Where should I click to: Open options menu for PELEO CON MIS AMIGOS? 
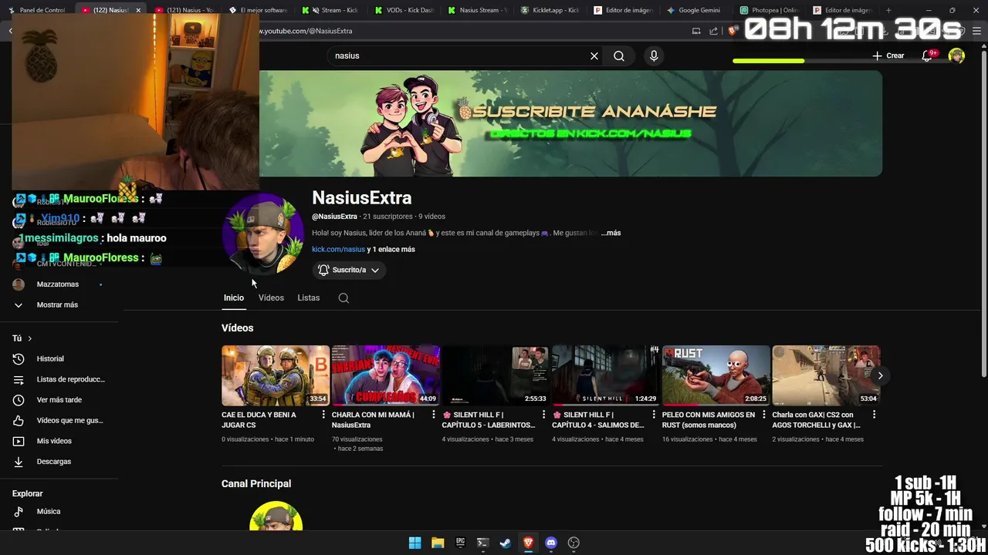click(x=764, y=415)
